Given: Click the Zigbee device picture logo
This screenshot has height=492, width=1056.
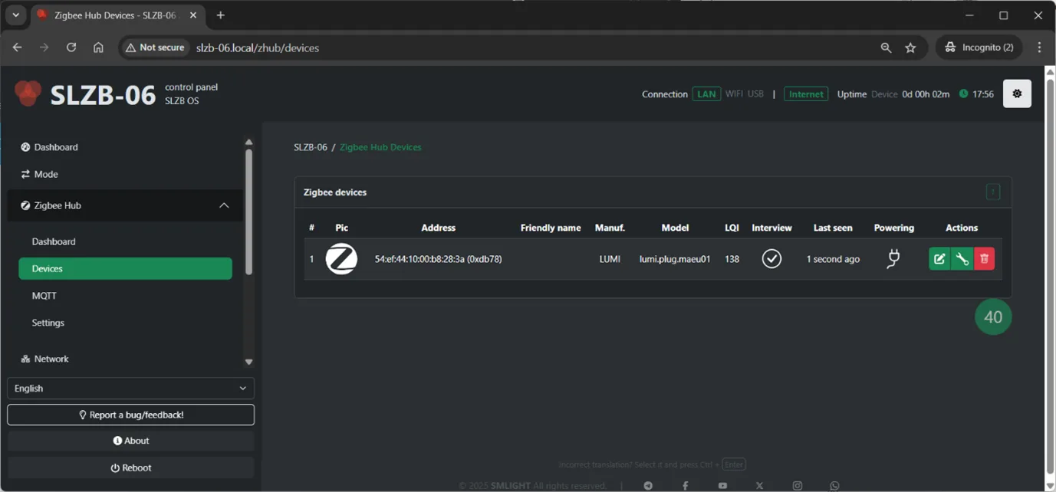Looking at the screenshot, I should [x=341, y=259].
